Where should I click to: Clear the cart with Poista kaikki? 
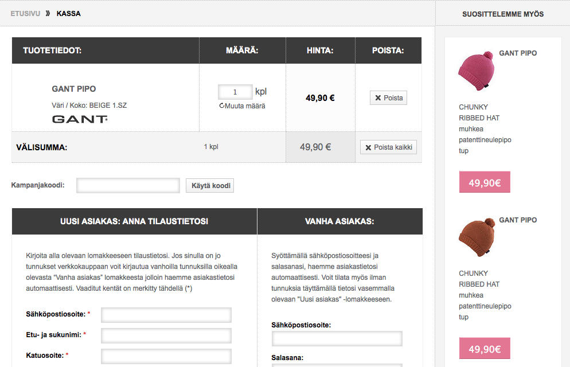click(388, 147)
